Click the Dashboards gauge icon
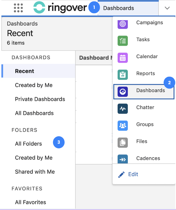This screenshot has height=210, width=176. point(123,92)
